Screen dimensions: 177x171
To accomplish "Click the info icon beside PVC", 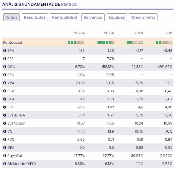I will coord(5,139).
